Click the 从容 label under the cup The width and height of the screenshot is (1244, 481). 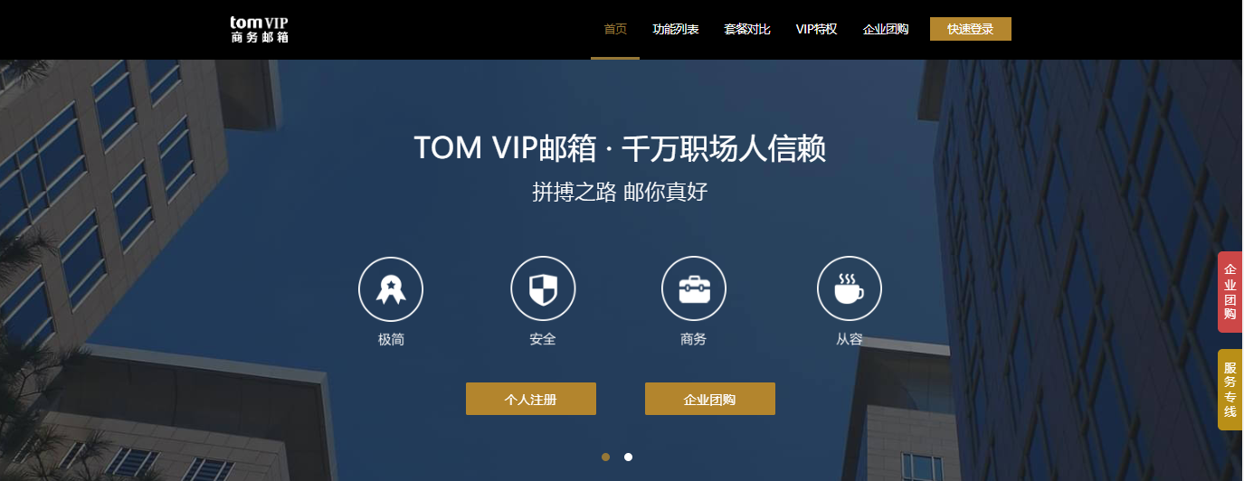(849, 340)
